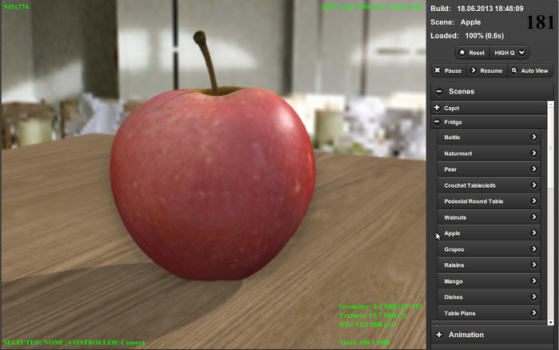Expand the Animation panel

(x=492, y=335)
